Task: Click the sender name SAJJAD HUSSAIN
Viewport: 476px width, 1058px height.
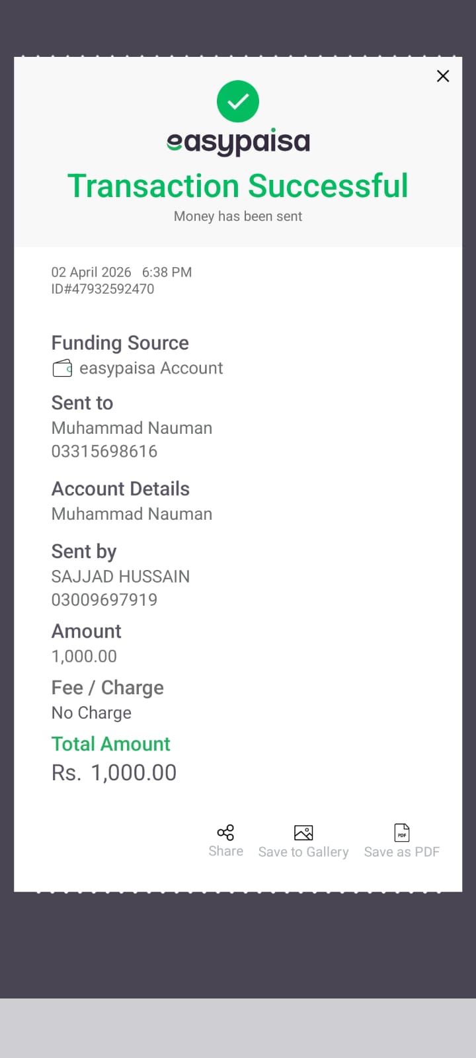Action: (x=120, y=577)
